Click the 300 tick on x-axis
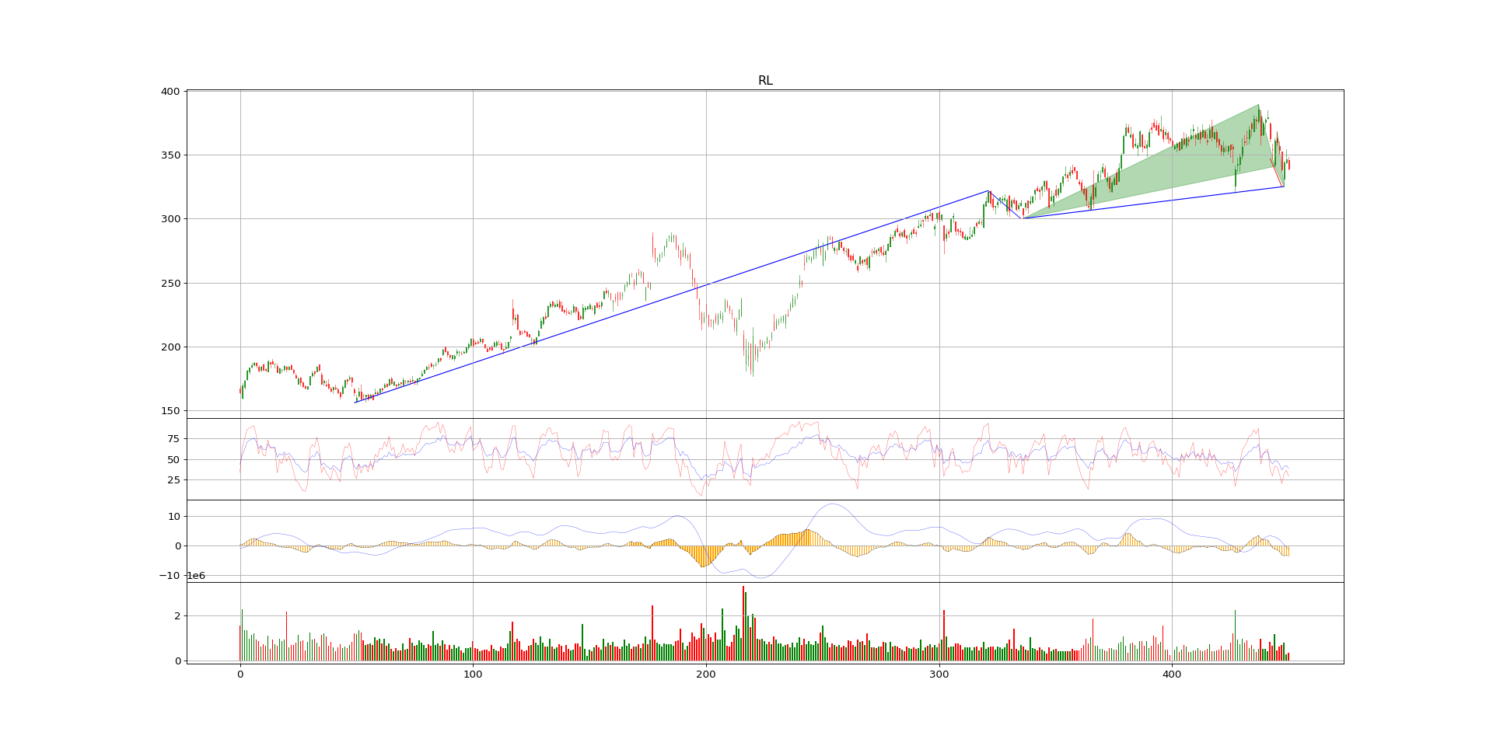This screenshot has width=1493, height=746. (x=939, y=675)
